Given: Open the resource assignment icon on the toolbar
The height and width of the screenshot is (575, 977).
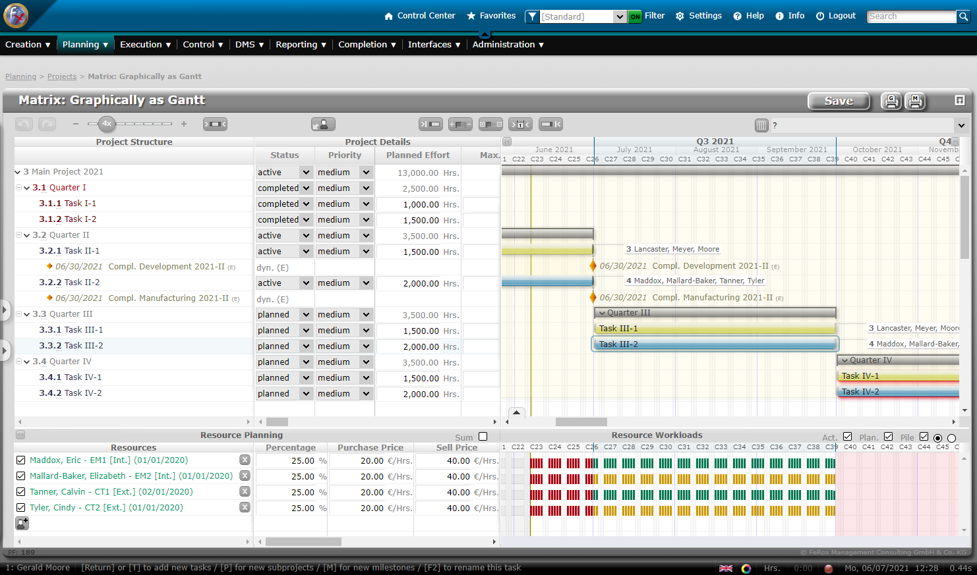Looking at the screenshot, I should tap(323, 124).
